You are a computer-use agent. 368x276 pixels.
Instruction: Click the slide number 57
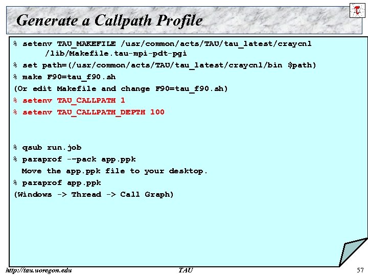coord(360,270)
